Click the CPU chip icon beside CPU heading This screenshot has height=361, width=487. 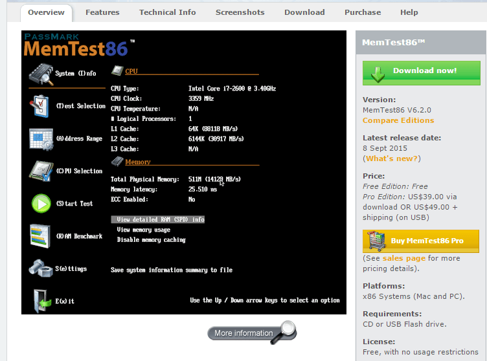(x=117, y=71)
